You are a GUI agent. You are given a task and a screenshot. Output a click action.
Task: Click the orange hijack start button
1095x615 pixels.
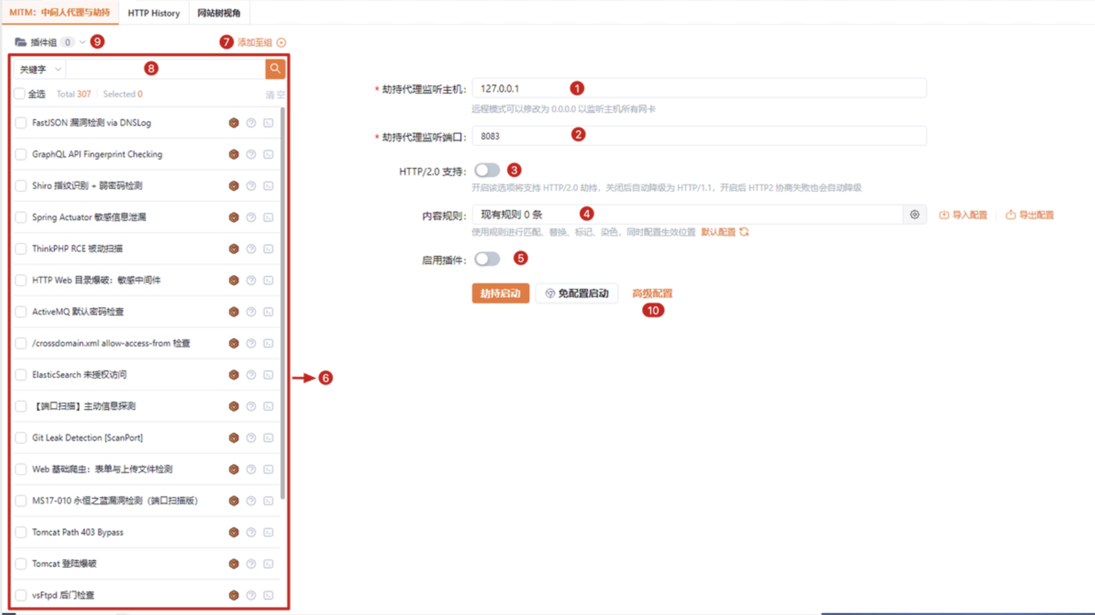pyautogui.click(x=500, y=293)
